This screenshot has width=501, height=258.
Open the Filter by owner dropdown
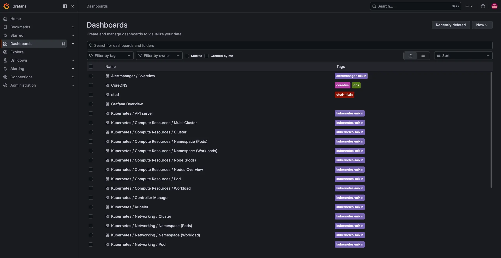pyautogui.click(x=159, y=56)
